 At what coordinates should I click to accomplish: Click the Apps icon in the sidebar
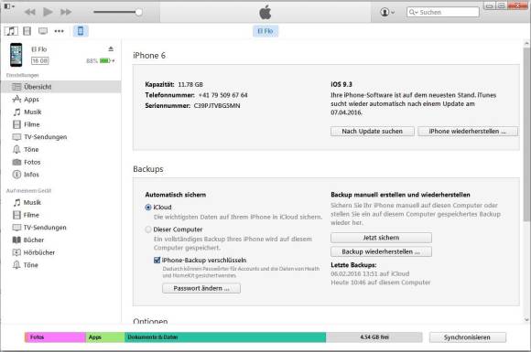click(x=16, y=99)
